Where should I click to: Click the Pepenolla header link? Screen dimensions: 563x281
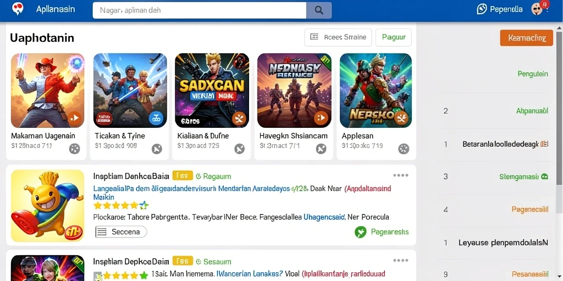506,9
